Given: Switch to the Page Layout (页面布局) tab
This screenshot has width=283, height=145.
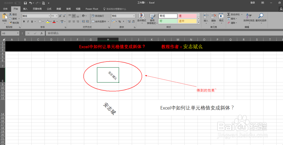Looking at the screenshot, I should [x=37, y=9].
